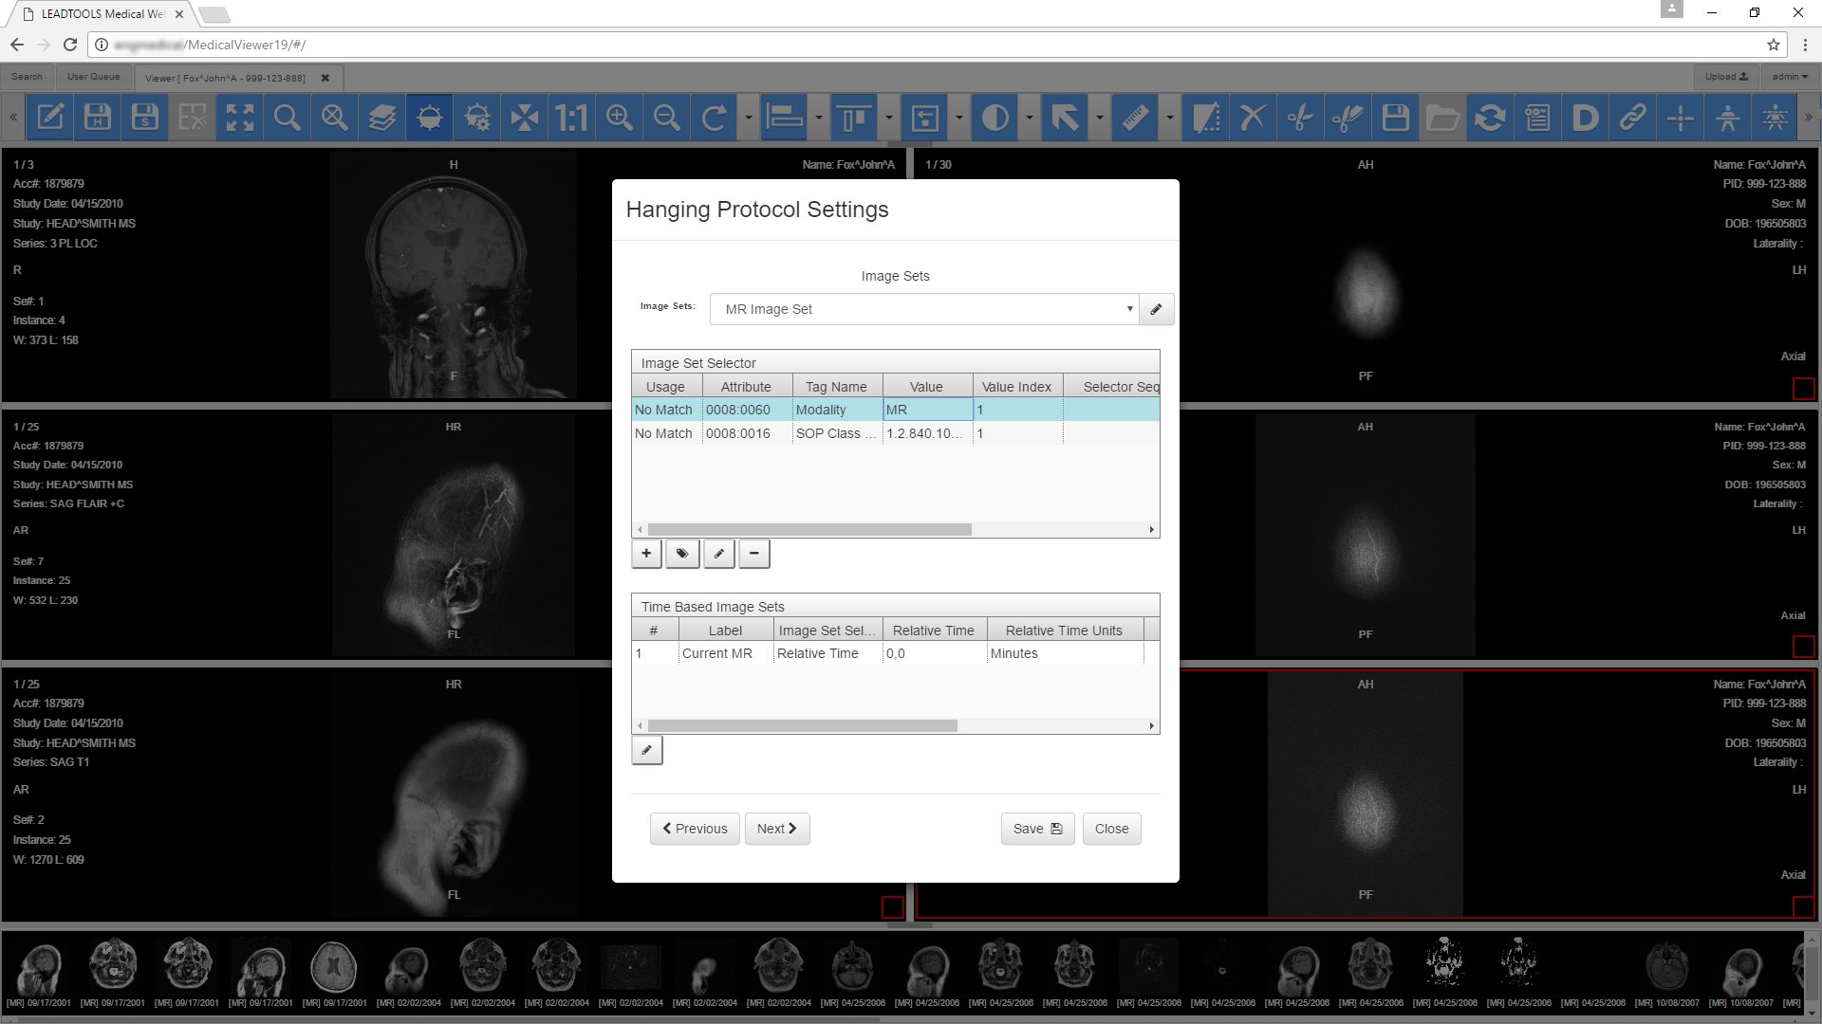Screen dimensions: 1822x1024
Task: Expand the pointer tool options arrow
Action: [1098, 117]
